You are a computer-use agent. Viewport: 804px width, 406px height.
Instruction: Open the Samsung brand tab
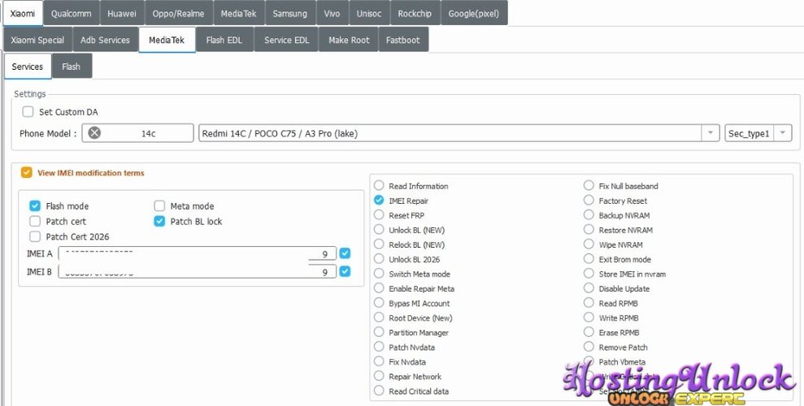coord(289,14)
